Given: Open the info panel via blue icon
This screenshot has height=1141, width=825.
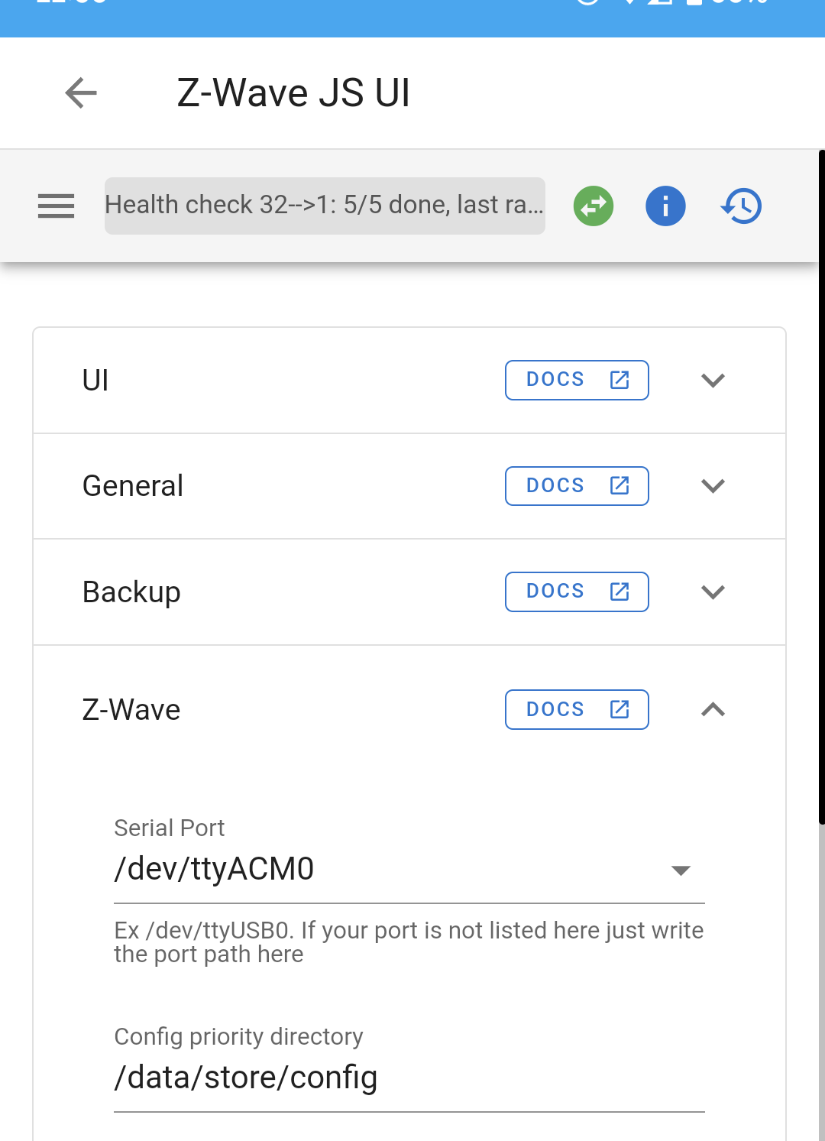Looking at the screenshot, I should tap(665, 206).
